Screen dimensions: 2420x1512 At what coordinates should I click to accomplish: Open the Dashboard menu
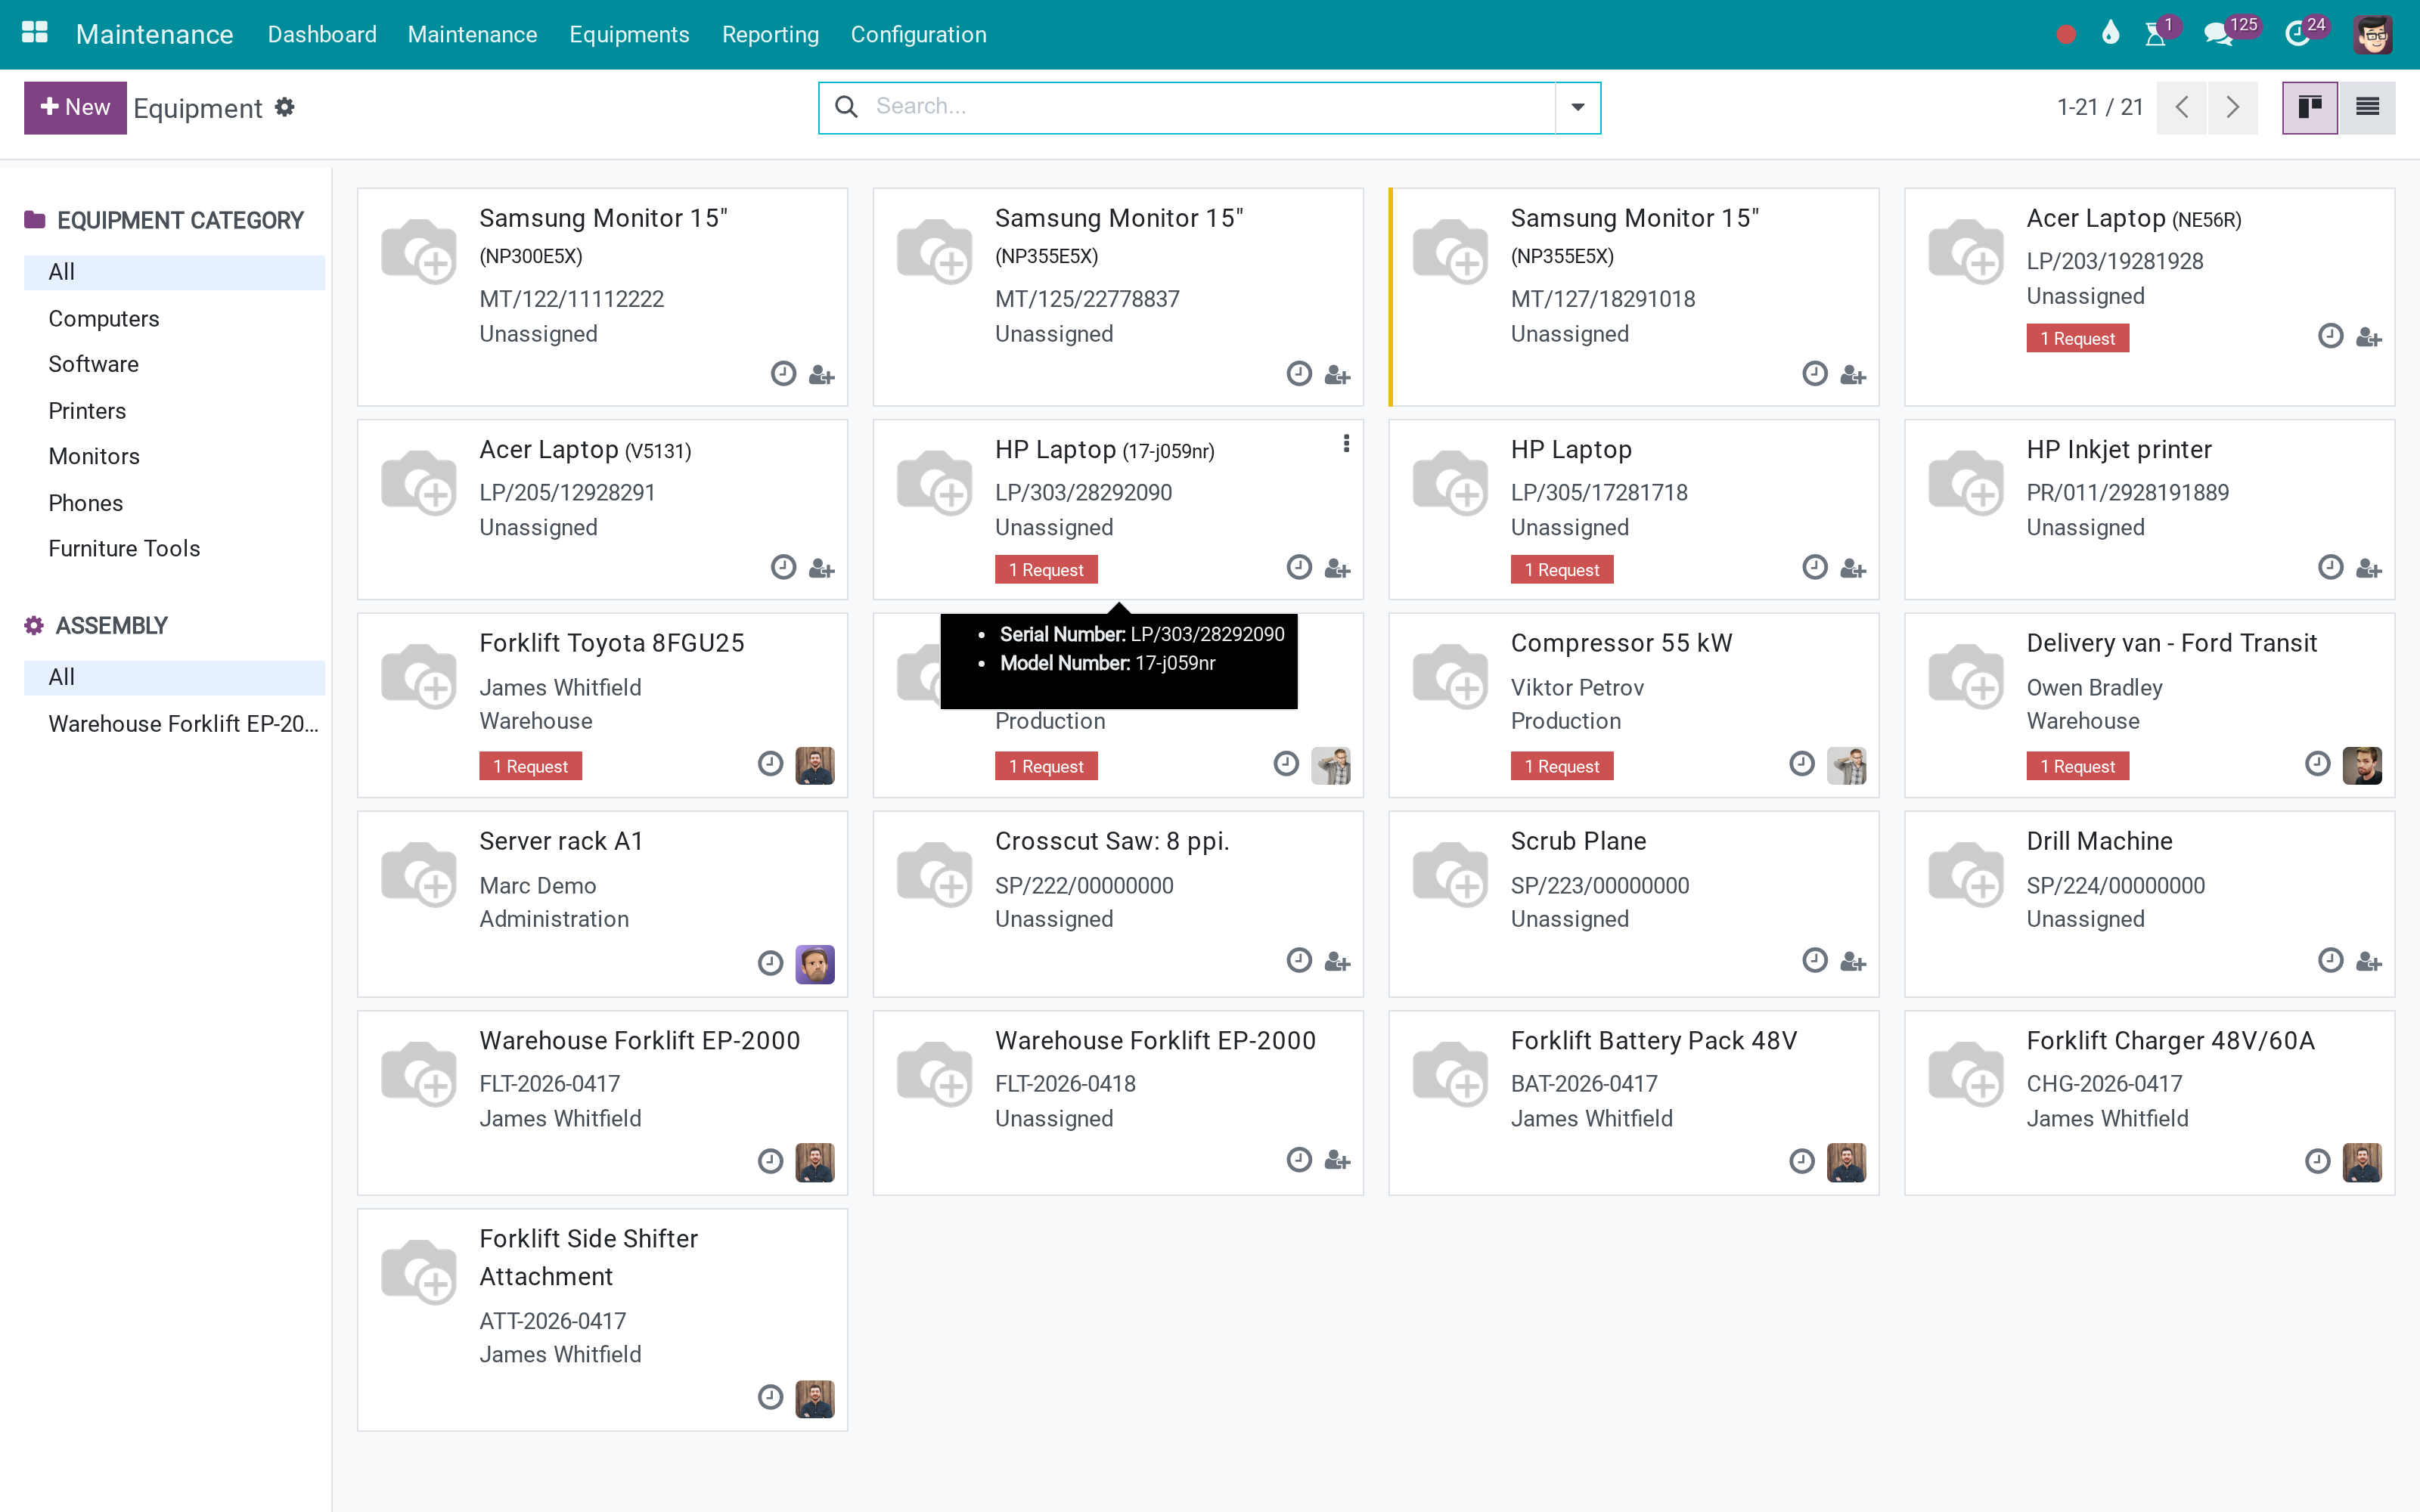coord(322,34)
